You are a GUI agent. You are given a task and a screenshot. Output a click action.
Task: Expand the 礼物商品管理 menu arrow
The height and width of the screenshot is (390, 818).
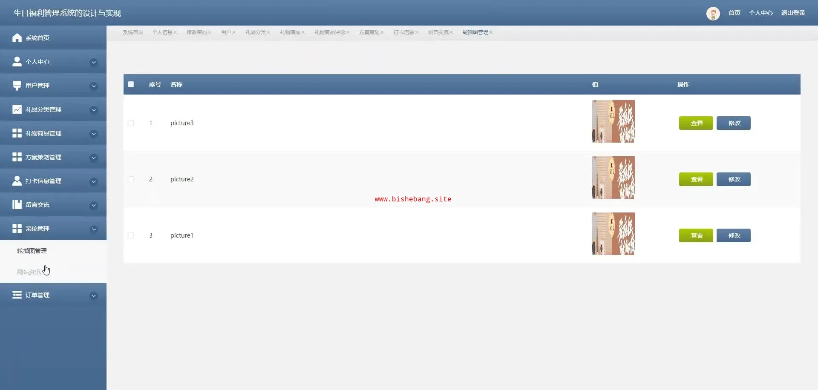94,134
